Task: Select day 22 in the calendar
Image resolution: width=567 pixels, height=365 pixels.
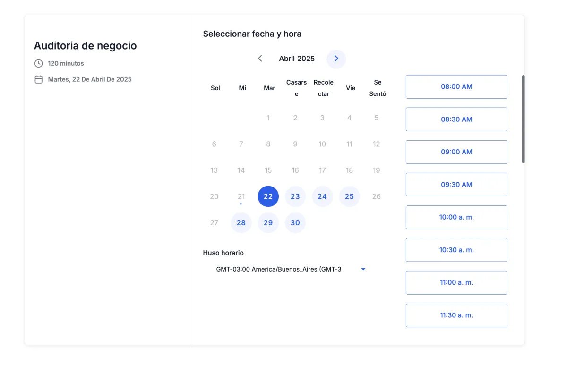Action: coord(268,196)
